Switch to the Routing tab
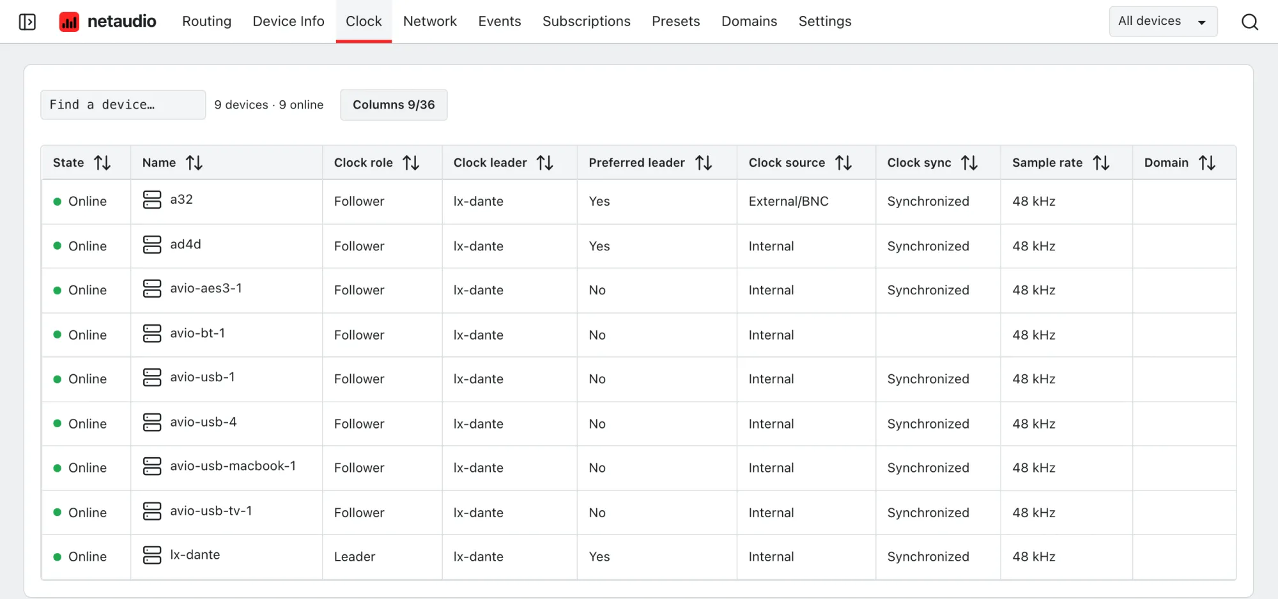 tap(206, 21)
